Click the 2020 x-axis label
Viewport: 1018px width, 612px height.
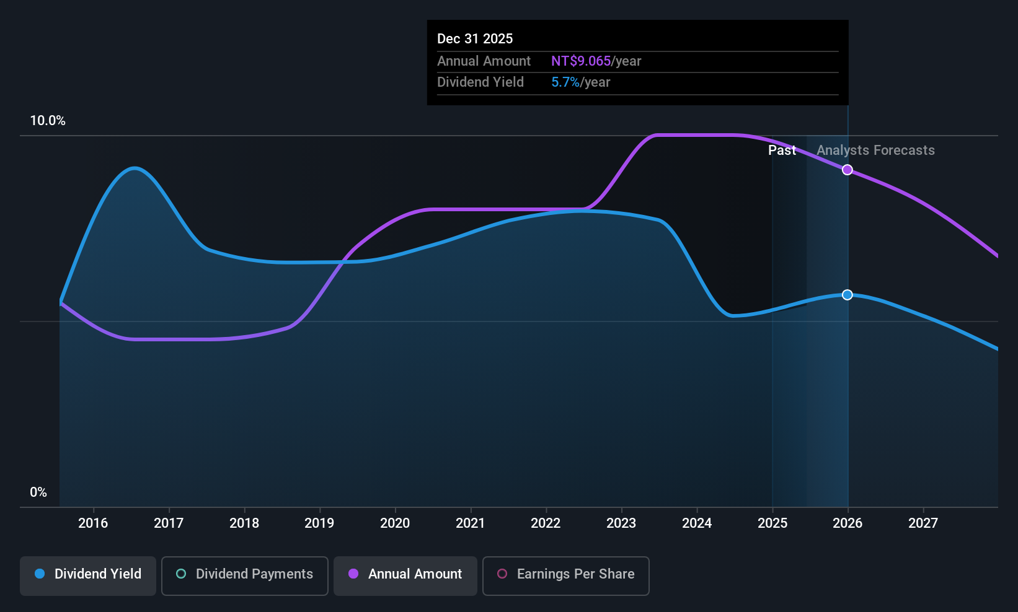tap(395, 523)
